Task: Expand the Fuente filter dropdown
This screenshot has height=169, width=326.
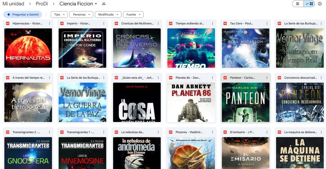Action: (133, 14)
